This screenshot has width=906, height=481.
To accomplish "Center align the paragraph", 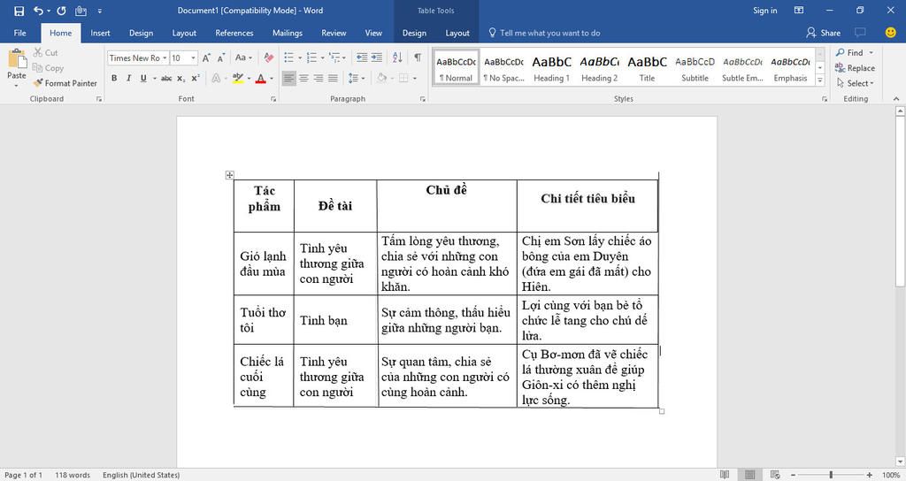I will [304, 78].
